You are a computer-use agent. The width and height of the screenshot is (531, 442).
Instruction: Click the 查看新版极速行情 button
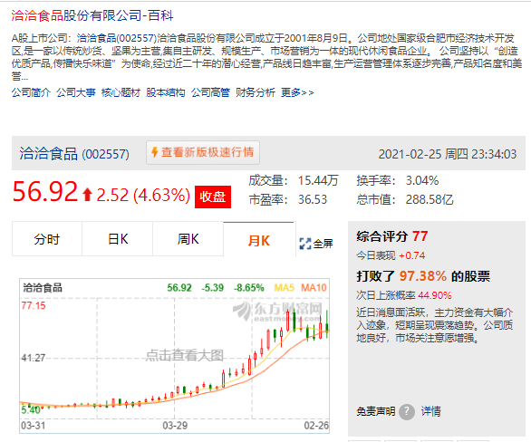pos(203,153)
